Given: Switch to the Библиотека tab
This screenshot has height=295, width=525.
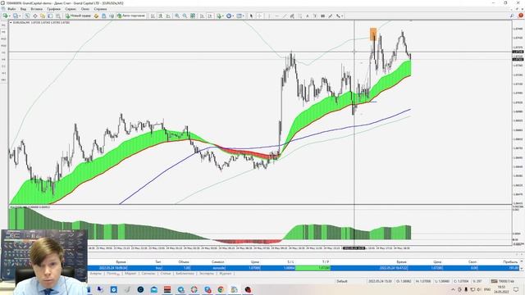Looking at the screenshot, I should point(185,274).
